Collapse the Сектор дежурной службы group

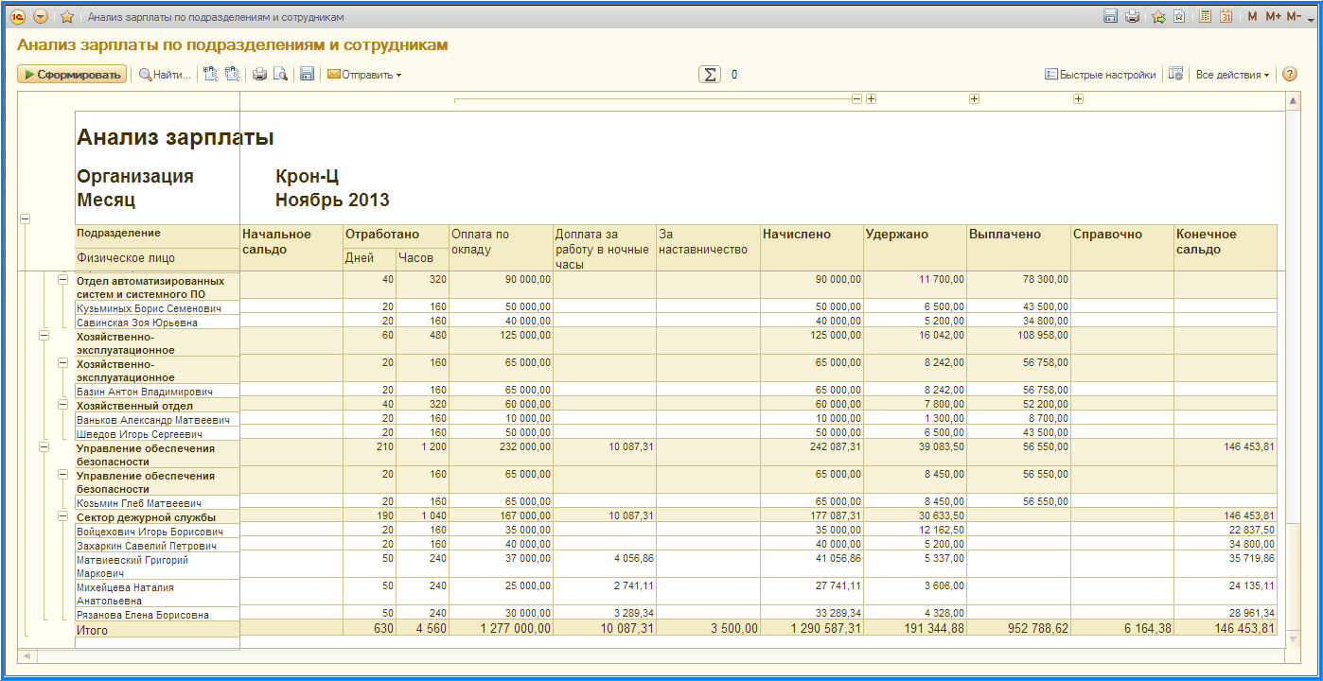click(x=63, y=516)
